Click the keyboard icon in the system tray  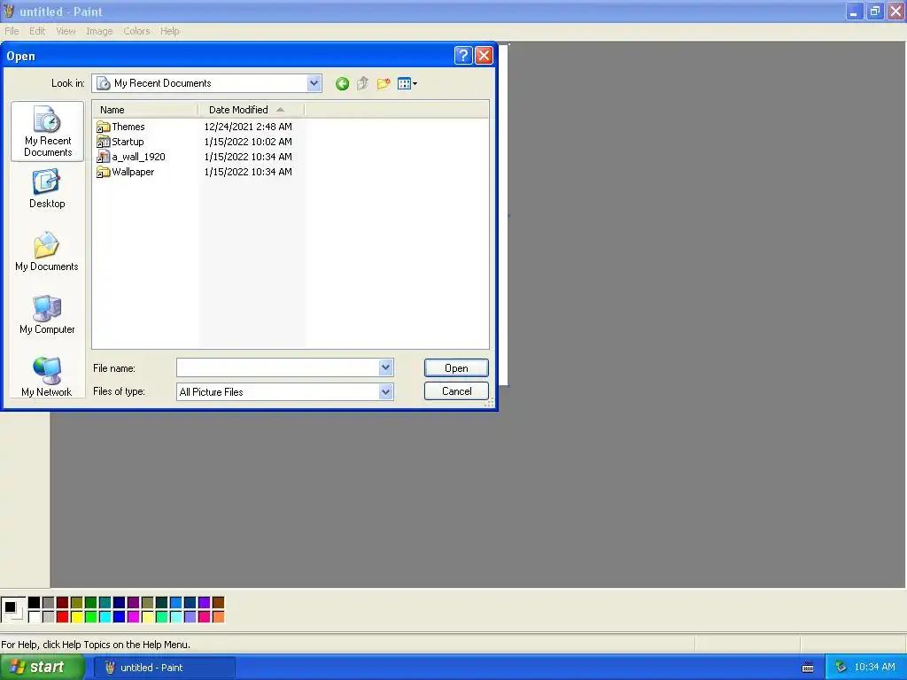(808, 668)
